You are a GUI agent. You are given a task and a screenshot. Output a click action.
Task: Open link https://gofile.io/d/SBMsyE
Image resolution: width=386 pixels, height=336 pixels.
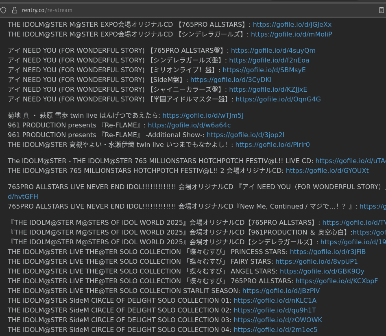click(x=264, y=70)
